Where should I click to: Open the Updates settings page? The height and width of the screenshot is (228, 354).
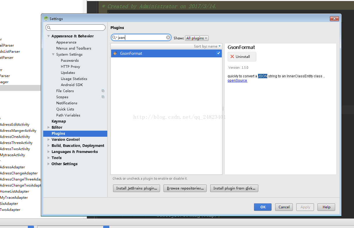coord(68,73)
